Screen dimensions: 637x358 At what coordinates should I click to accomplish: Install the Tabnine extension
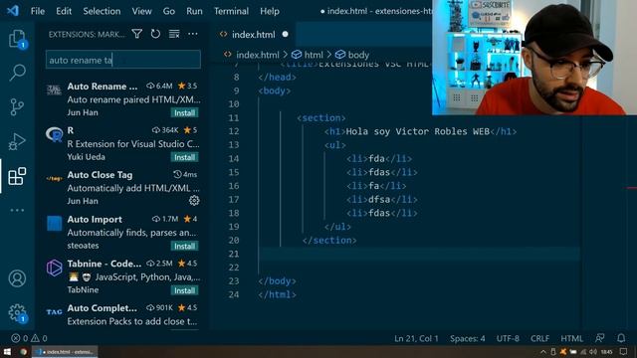pos(184,290)
